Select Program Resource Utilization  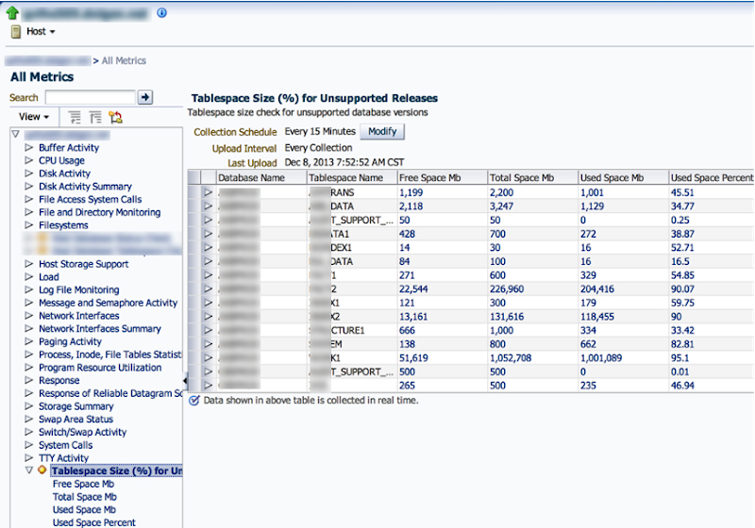100,368
